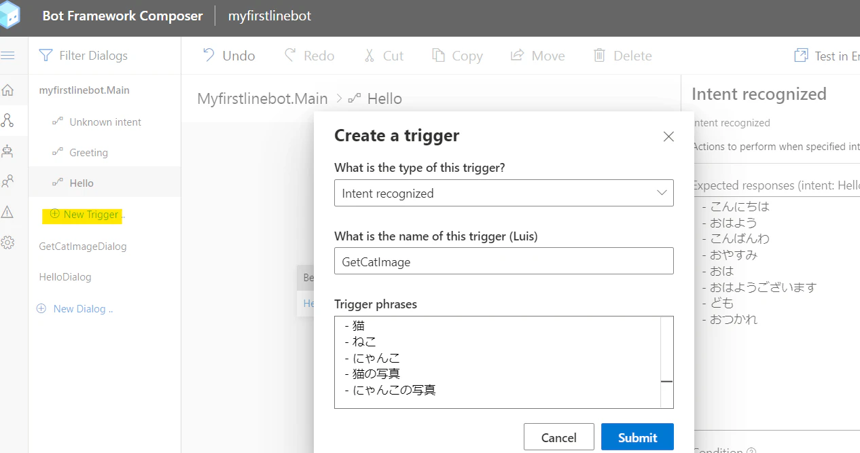Open the Bot Responses sidebar icon
This screenshot has height=453, width=860.
point(7,151)
